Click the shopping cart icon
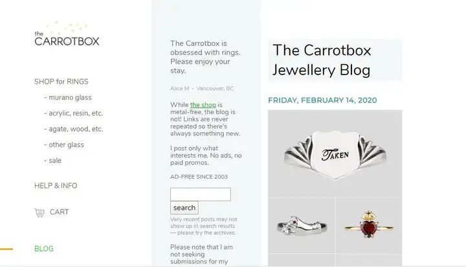Image resolution: width=466 pixels, height=267 pixels. pyautogui.click(x=39, y=213)
